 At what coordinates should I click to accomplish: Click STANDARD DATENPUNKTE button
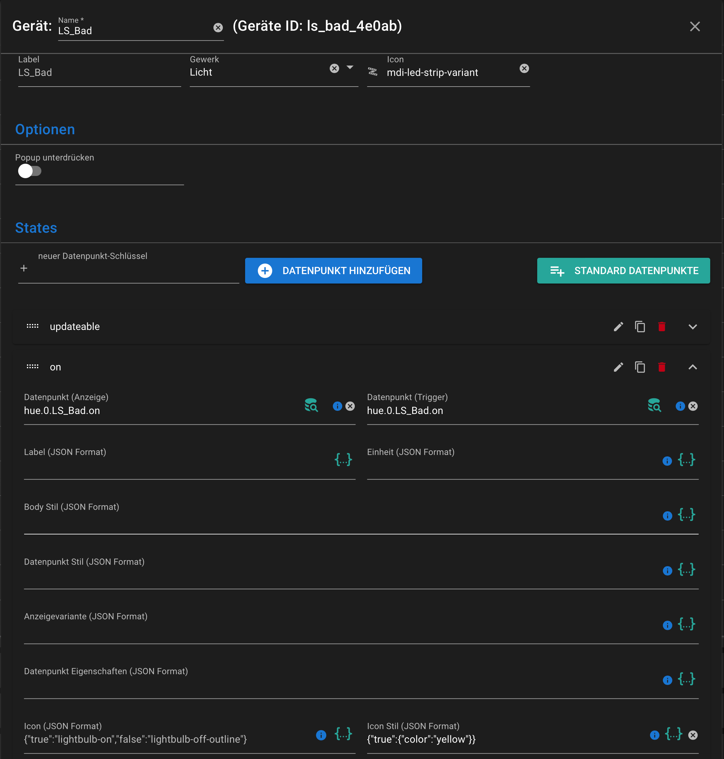(623, 271)
